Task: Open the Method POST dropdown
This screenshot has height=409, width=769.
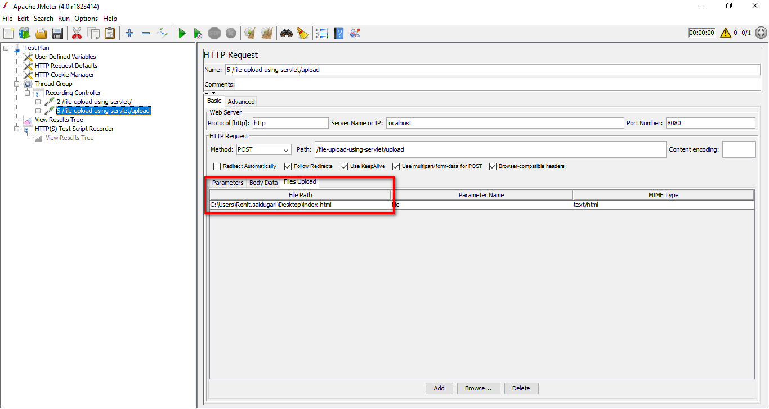Action: tap(263, 149)
